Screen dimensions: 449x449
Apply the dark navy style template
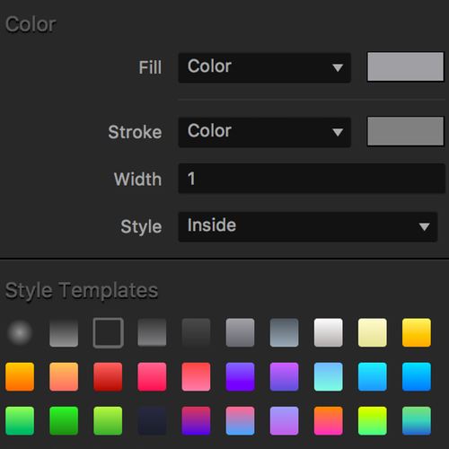coord(152,420)
